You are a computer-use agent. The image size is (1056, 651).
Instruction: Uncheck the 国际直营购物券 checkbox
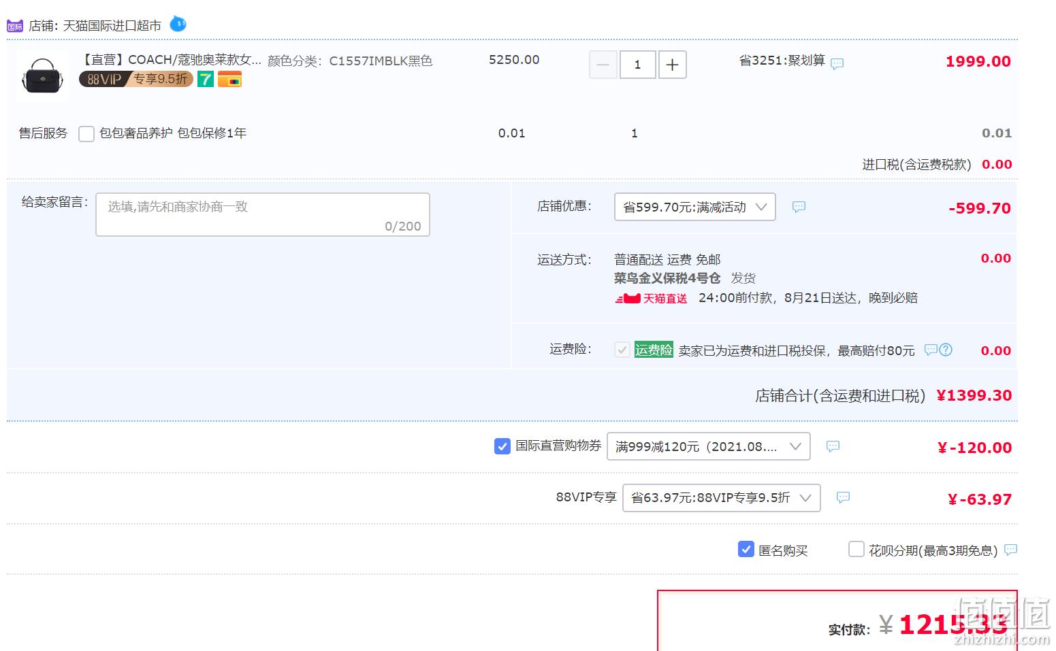[x=502, y=446]
